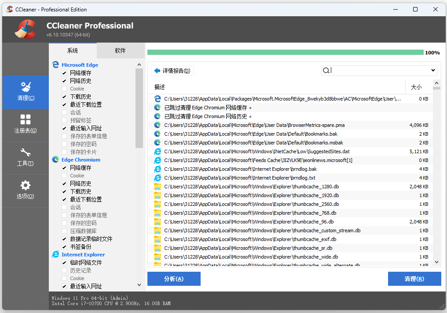Click the 4,096 KB size cell
The image size is (447, 313).
419,125
